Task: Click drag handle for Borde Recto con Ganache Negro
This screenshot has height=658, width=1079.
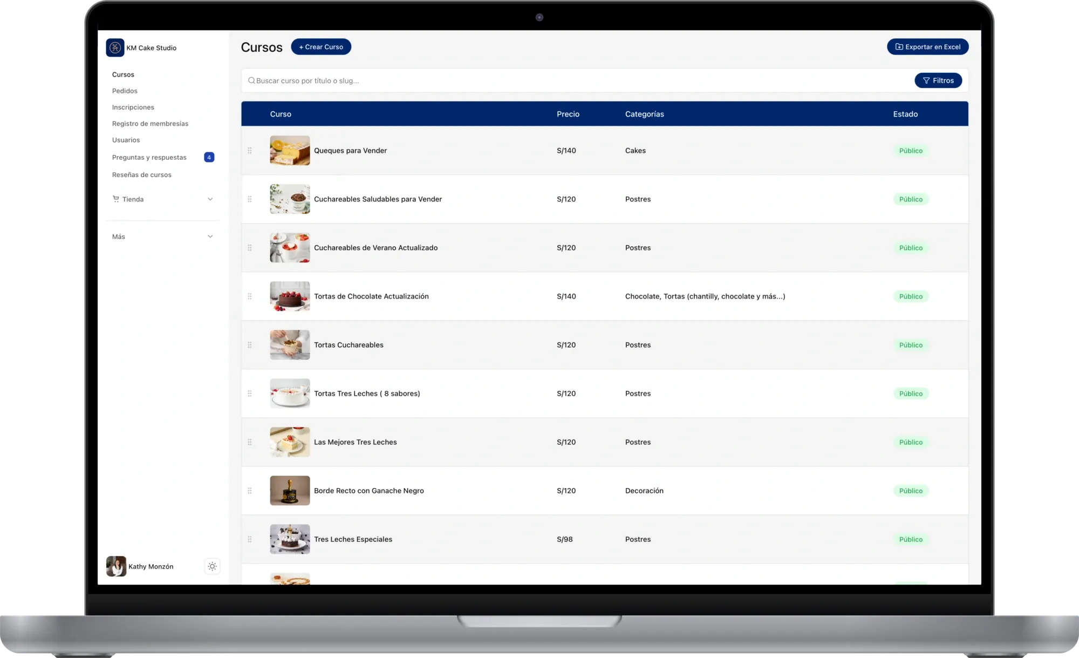Action: coord(250,491)
